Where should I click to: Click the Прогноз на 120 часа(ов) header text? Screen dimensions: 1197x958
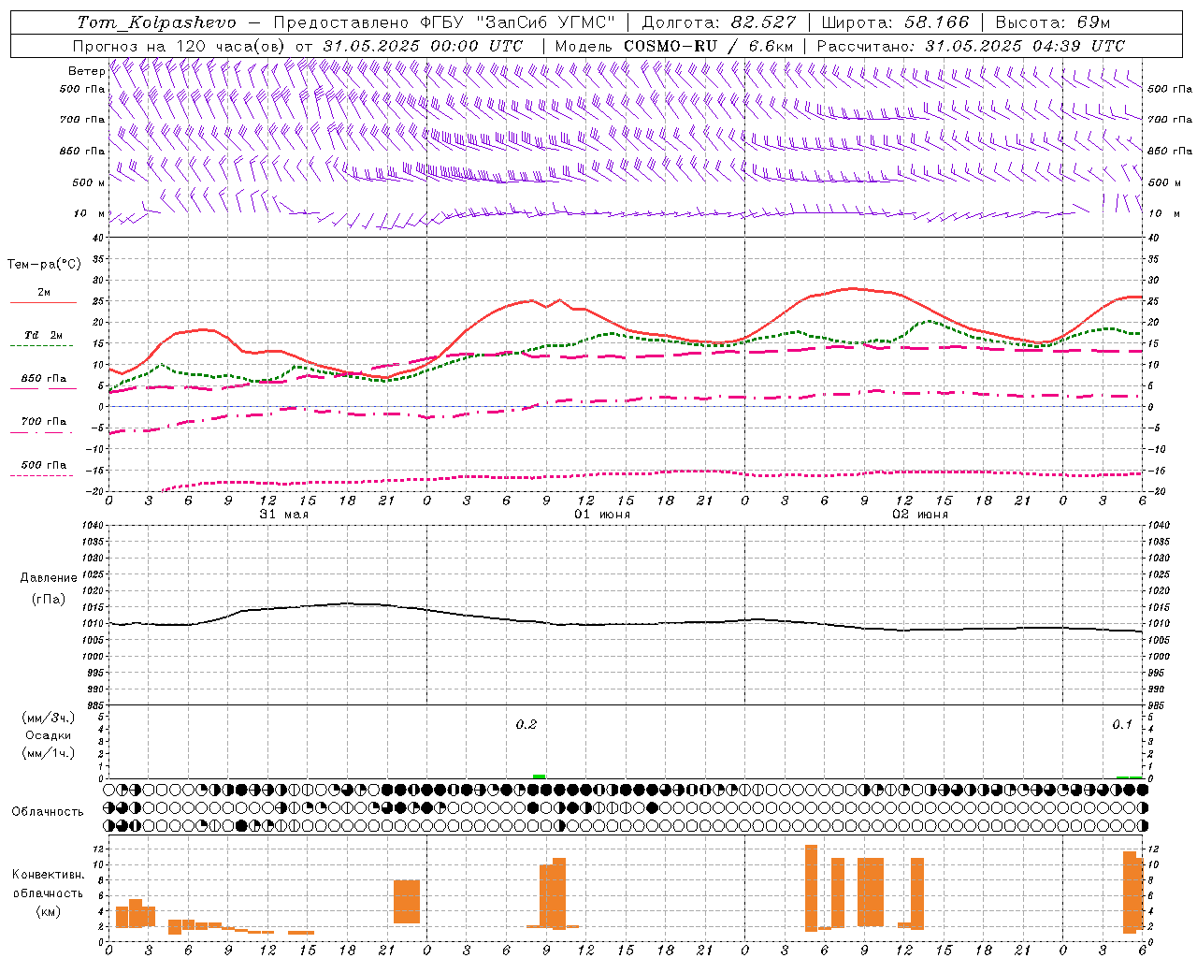click(x=180, y=46)
